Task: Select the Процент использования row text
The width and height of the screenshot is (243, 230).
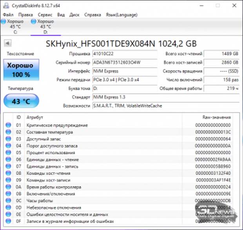Action: pos(51,152)
